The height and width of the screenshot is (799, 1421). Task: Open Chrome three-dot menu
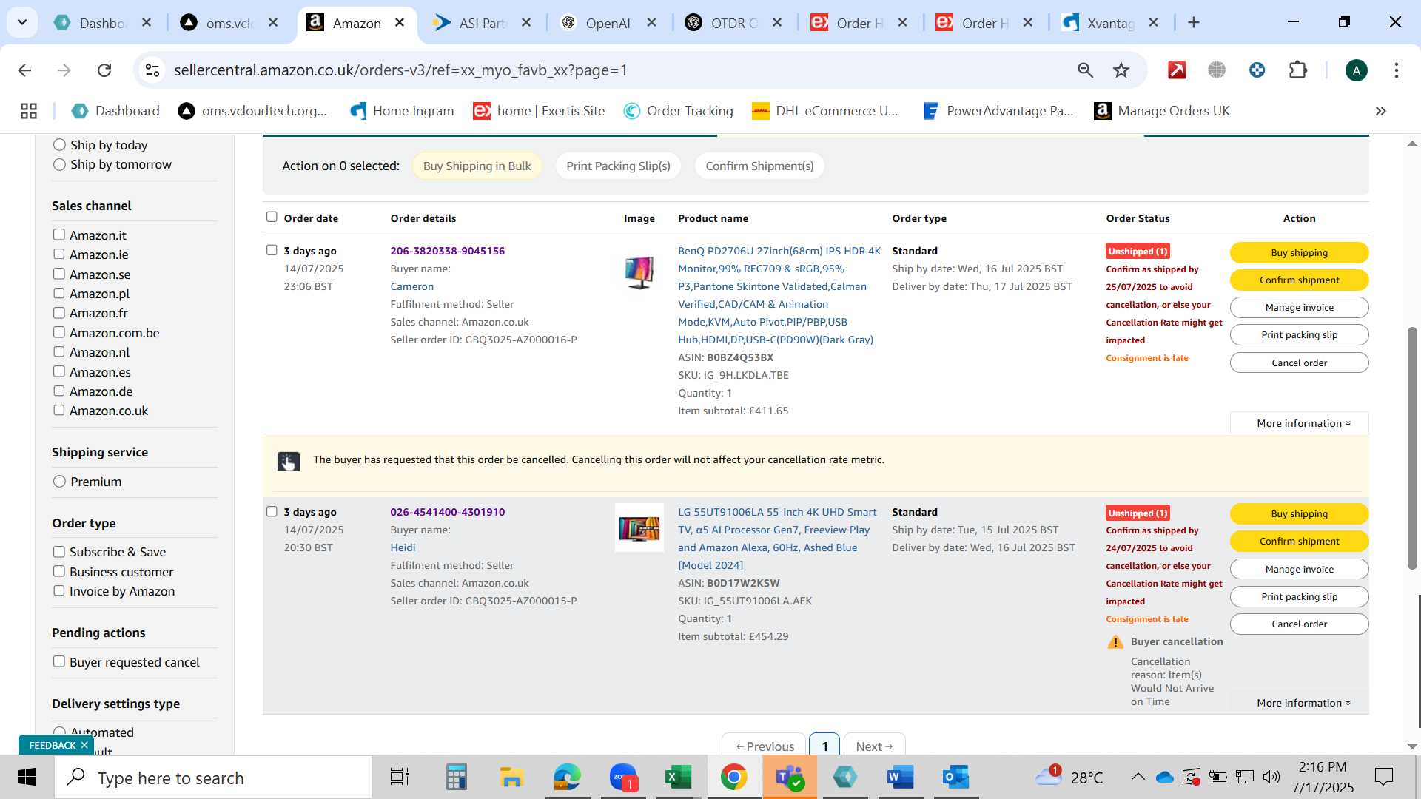(1397, 70)
